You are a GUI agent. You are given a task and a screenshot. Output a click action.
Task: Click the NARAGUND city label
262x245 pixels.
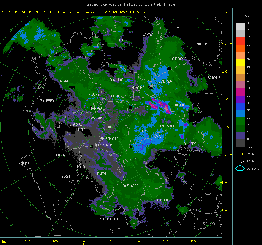coord(98,108)
